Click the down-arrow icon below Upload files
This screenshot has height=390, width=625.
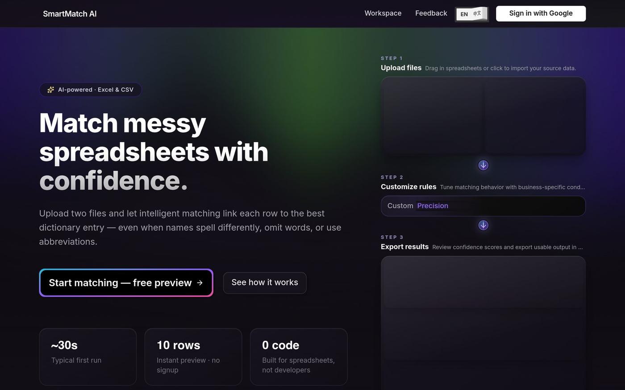click(483, 165)
